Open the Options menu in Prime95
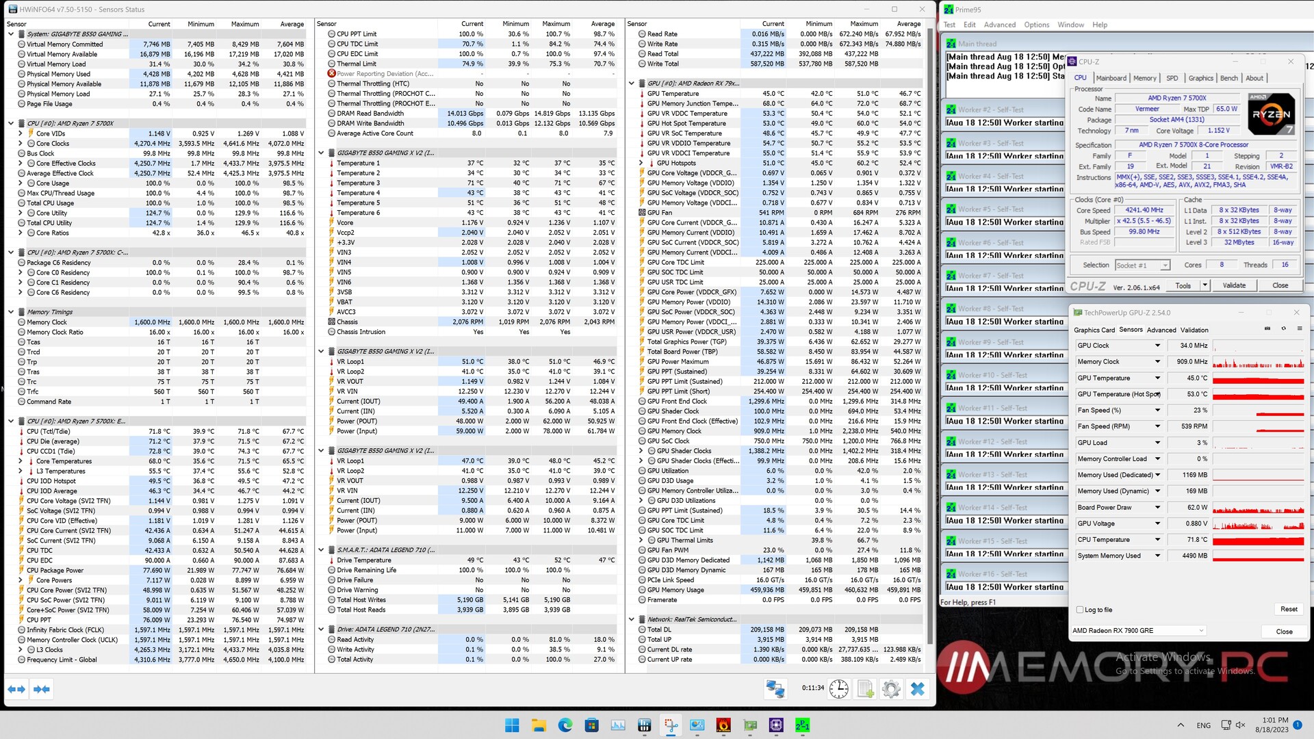1314x739 pixels. 1037,25
